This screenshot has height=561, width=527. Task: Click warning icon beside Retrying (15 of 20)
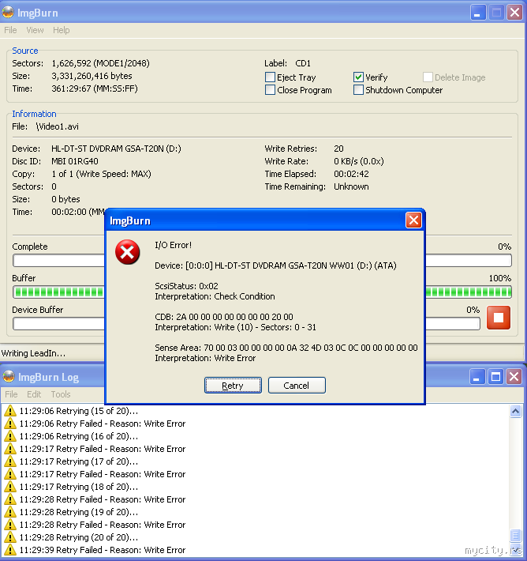10,411
